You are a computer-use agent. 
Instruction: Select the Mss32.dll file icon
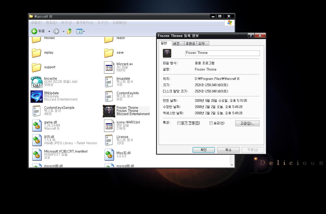coord(109,155)
